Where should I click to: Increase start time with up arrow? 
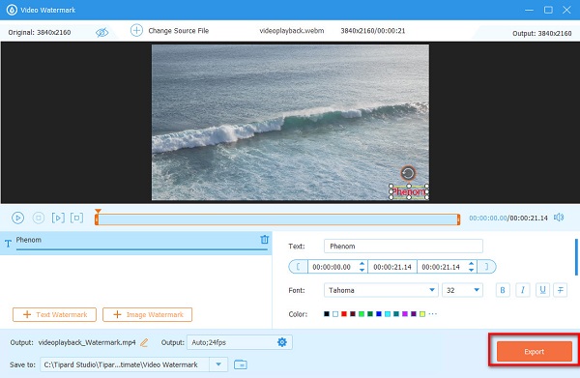tap(362, 264)
